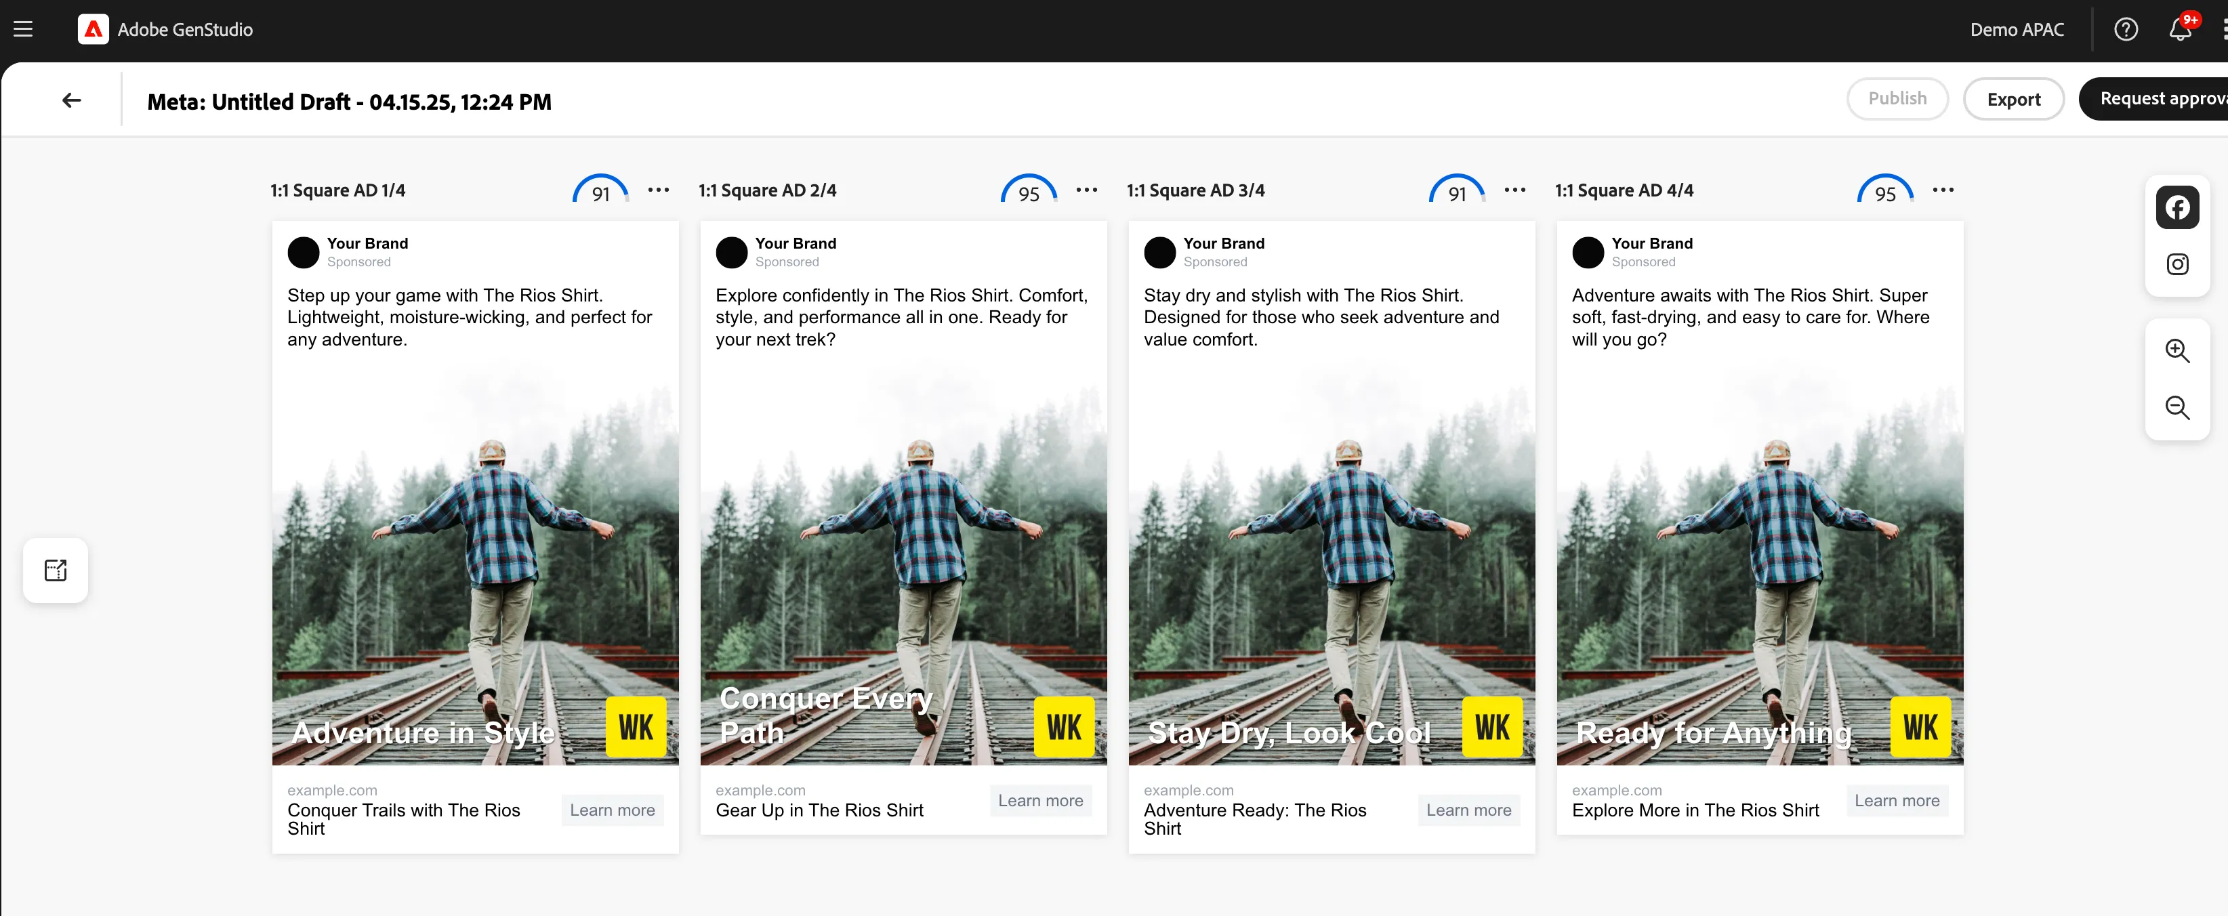2228x916 pixels.
Task: Click brand avatar circle on AD 3/4
Action: tap(1159, 253)
